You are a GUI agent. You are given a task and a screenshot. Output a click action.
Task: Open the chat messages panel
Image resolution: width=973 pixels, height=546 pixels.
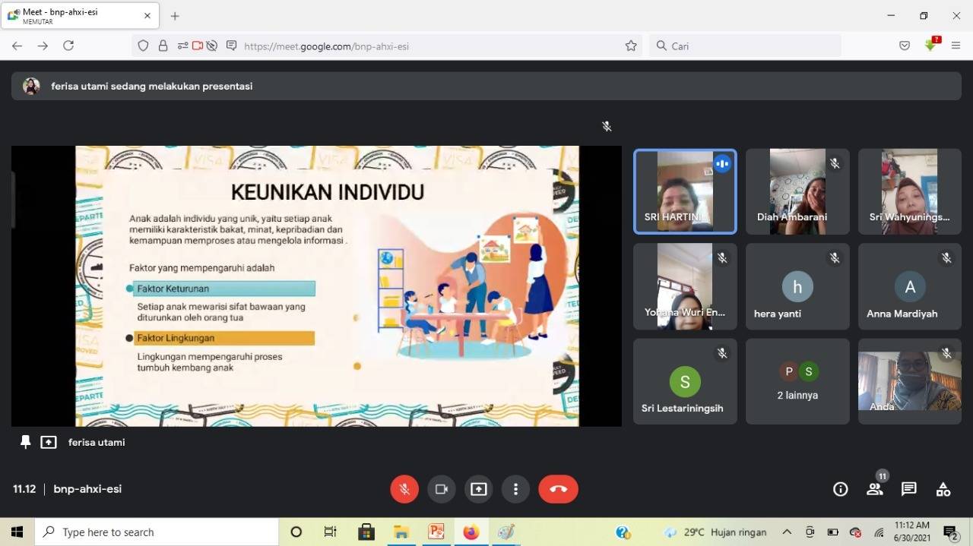tap(908, 489)
